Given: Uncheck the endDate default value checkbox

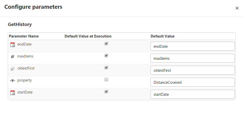Looking at the screenshot, I should pos(106,43).
